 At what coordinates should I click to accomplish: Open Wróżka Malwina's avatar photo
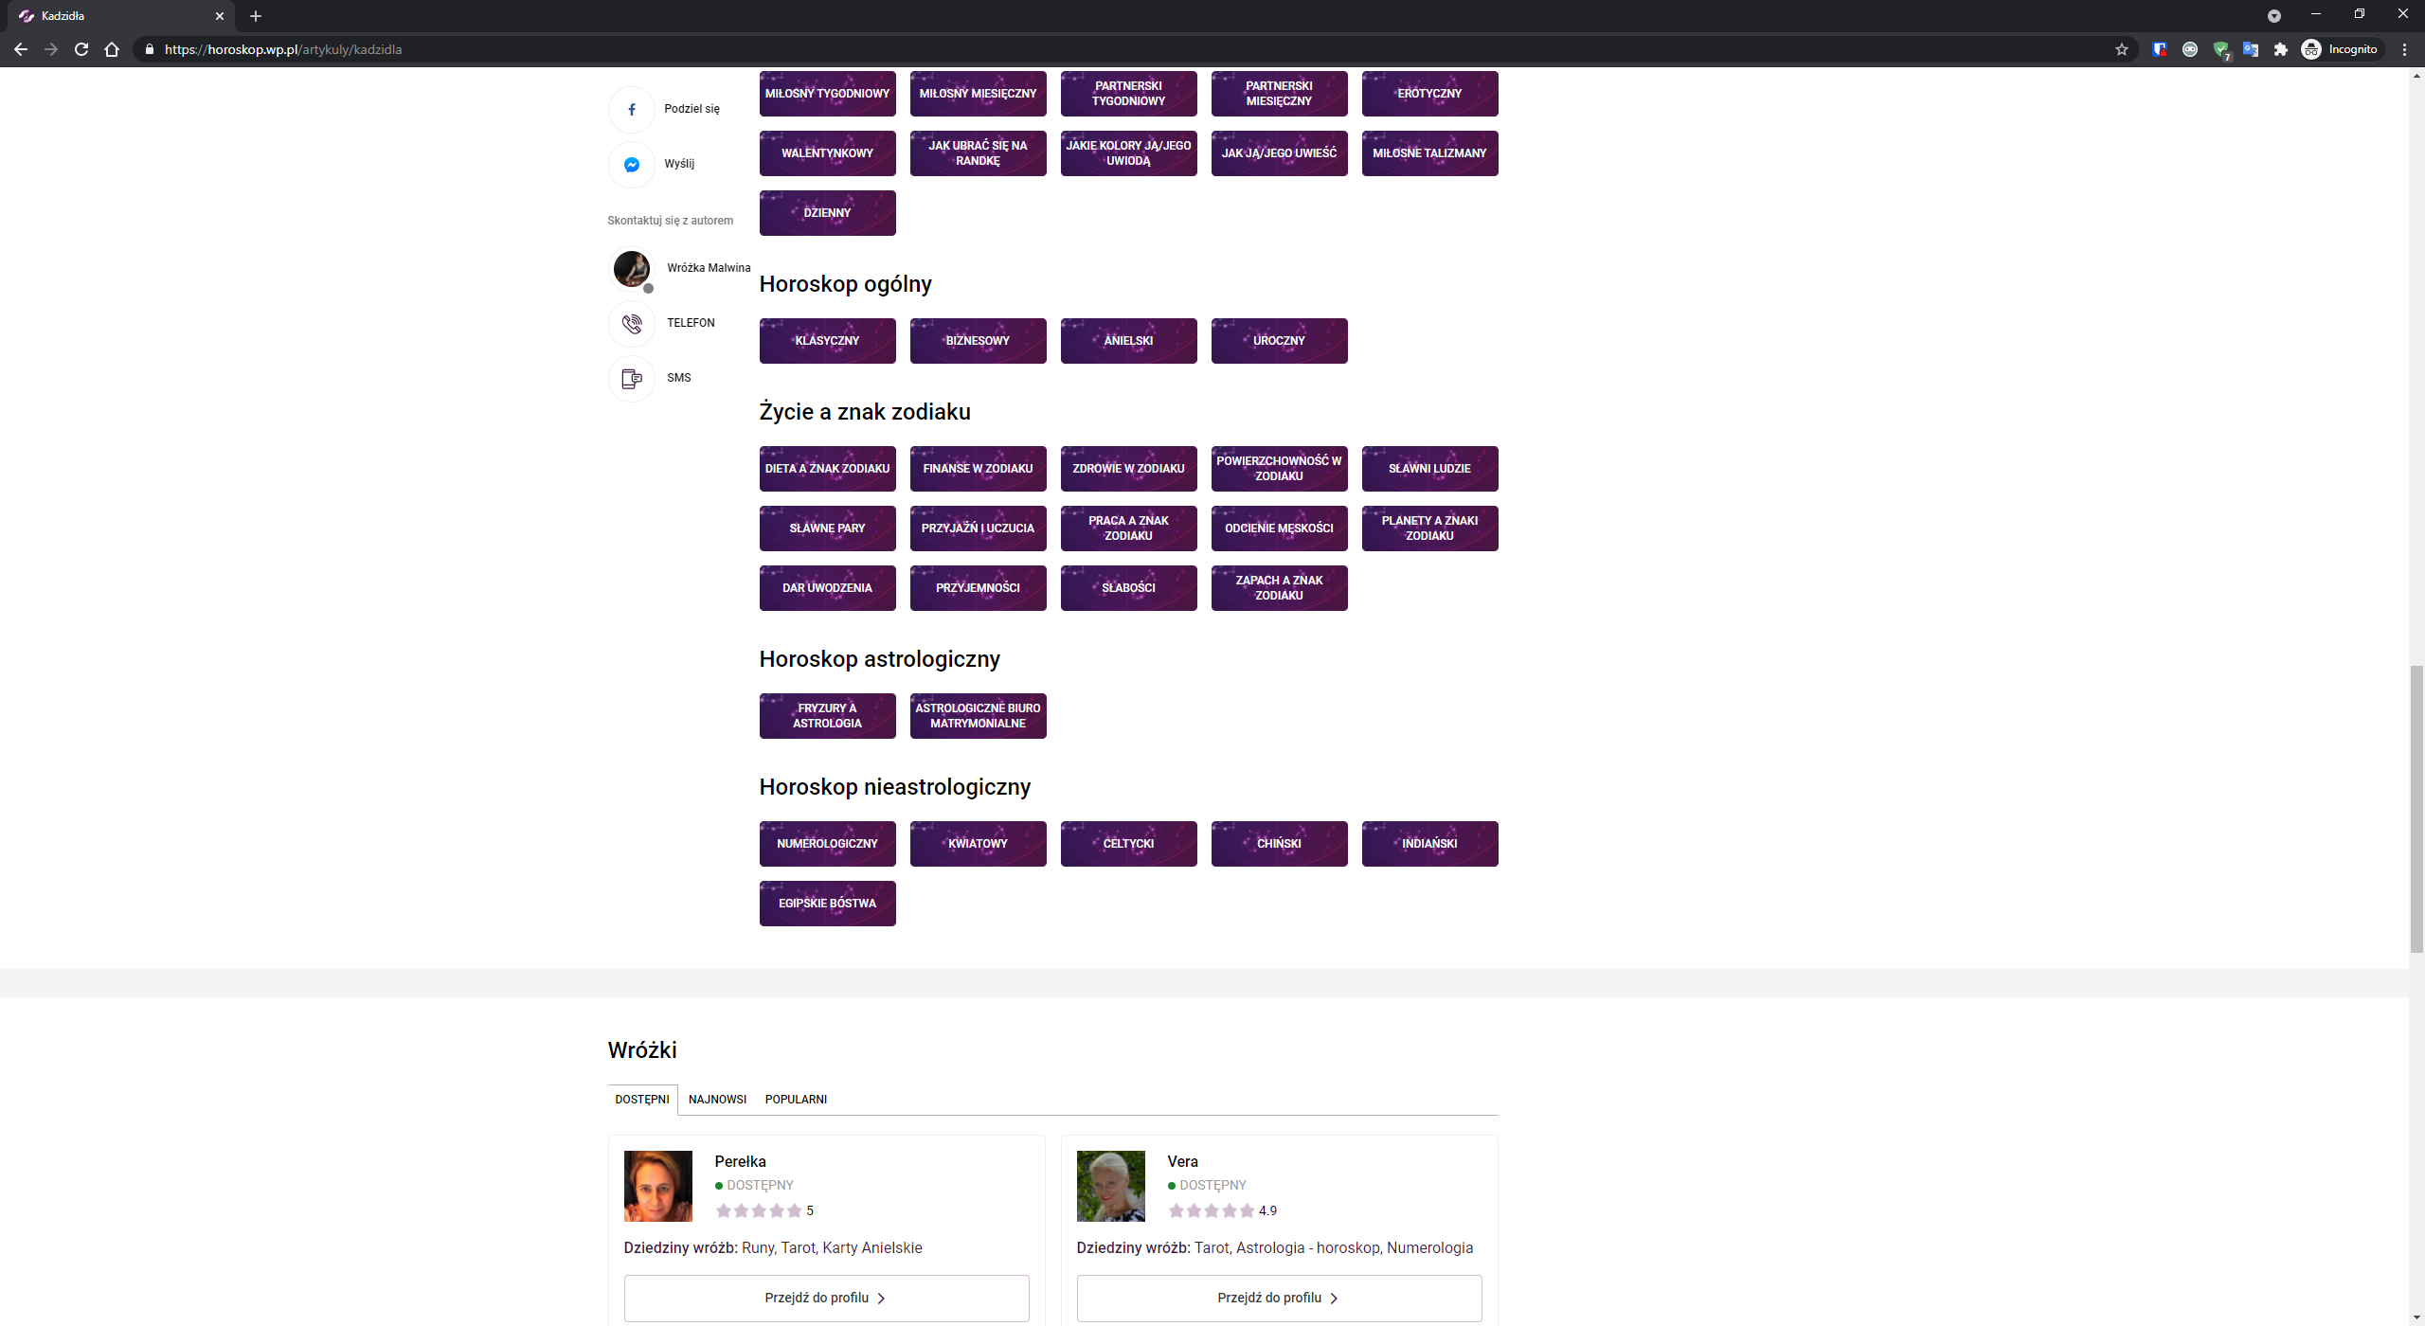pos(631,269)
